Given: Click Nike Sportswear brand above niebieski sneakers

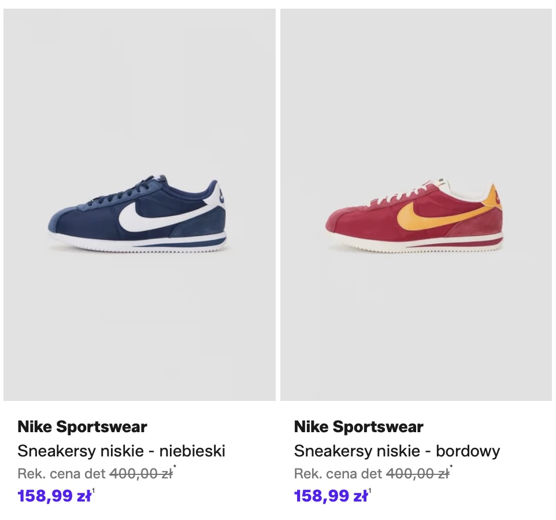Looking at the screenshot, I should click(82, 427).
